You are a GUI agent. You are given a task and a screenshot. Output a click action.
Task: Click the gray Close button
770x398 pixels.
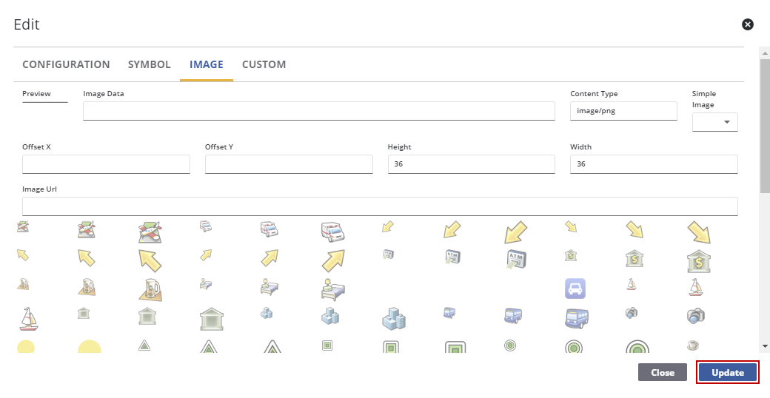pos(662,373)
